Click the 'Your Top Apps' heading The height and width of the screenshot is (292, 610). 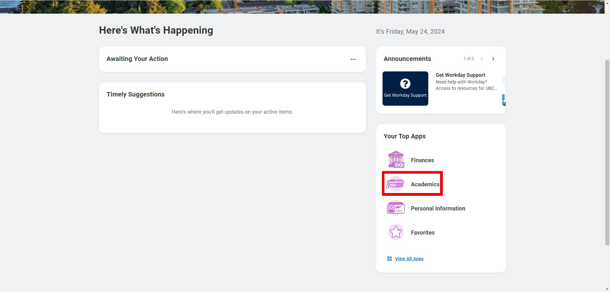coord(404,136)
